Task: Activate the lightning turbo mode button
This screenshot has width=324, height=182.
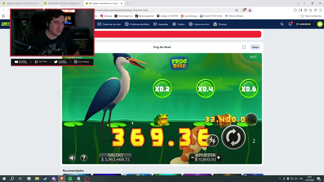Action: coord(213,141)
